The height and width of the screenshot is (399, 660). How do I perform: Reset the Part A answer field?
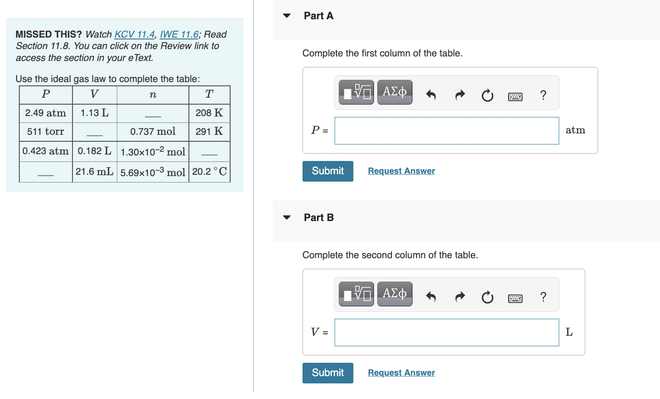click(487, 96)
